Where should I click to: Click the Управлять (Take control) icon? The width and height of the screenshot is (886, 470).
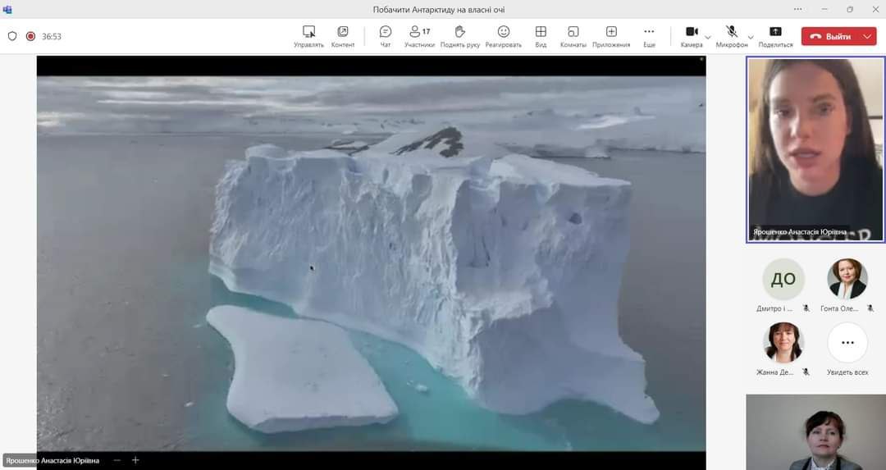click(308, 32)
